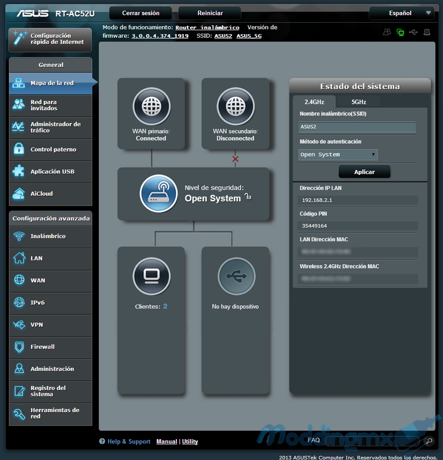
Task: Click the Control paterno padlock icon
Action: coord(19,149)
